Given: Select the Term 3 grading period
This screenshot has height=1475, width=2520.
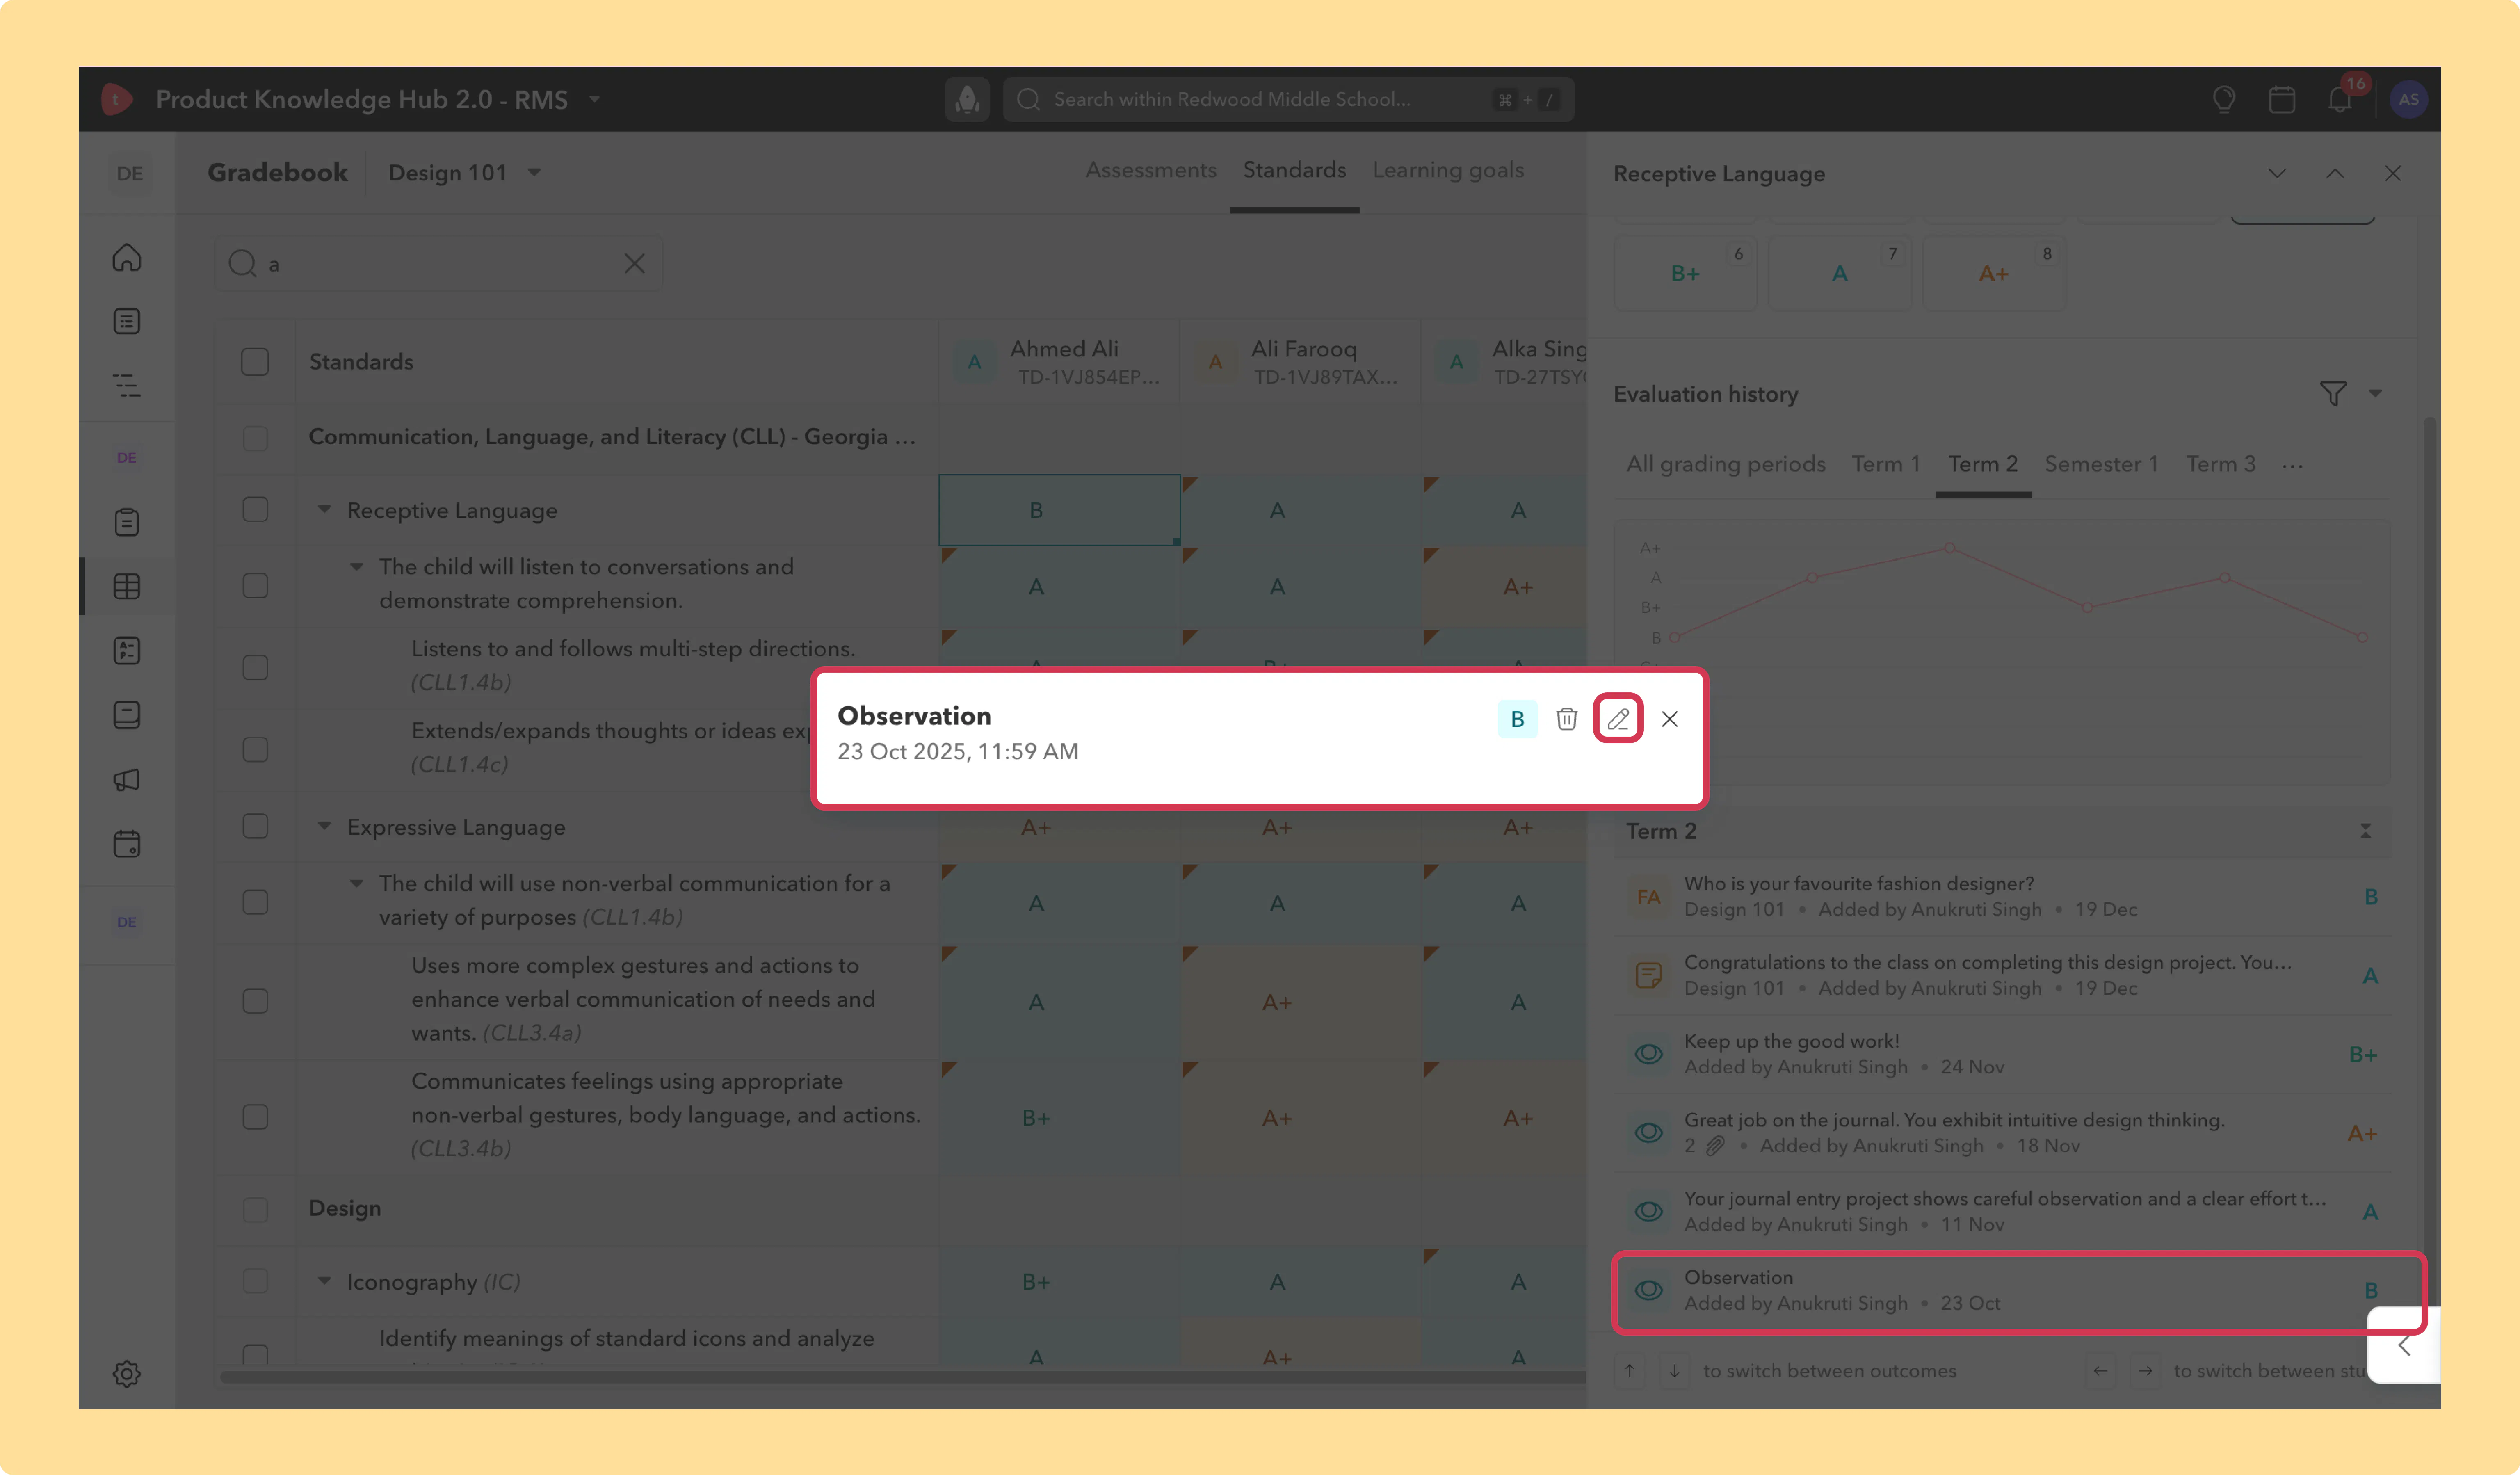Looking at the screenshot, I should pyautogui.click(x=2220, y=464).
